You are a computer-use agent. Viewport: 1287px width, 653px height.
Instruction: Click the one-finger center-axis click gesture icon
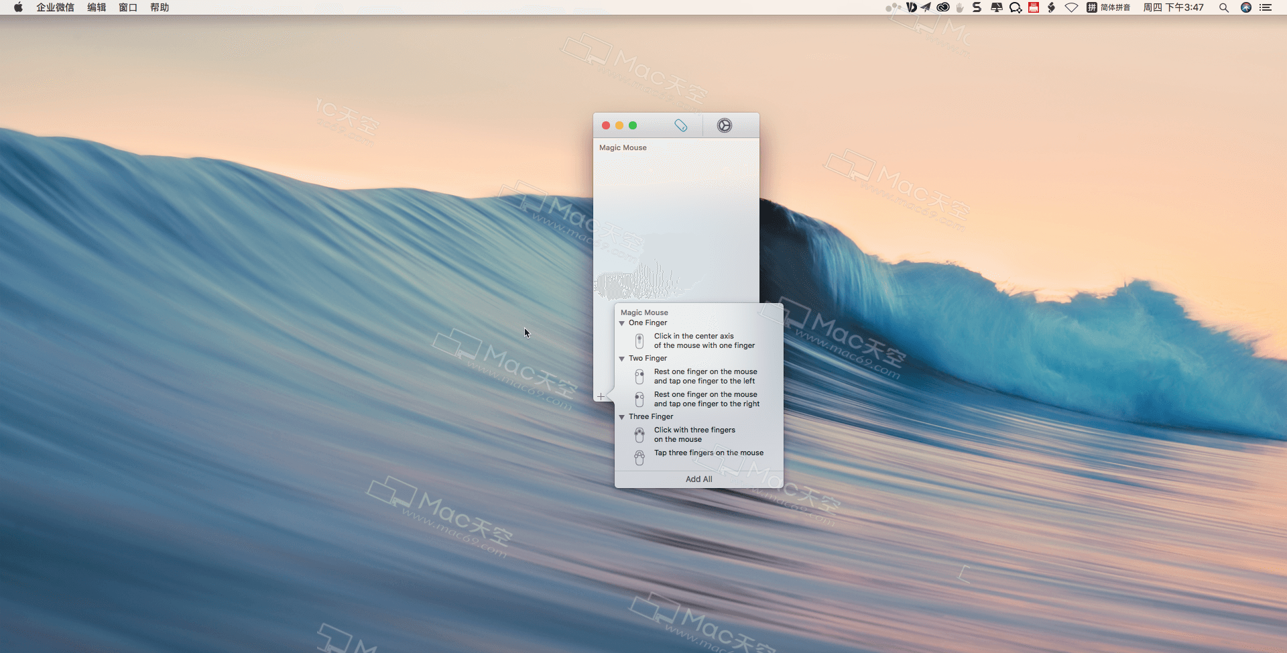tap(639, 341)
